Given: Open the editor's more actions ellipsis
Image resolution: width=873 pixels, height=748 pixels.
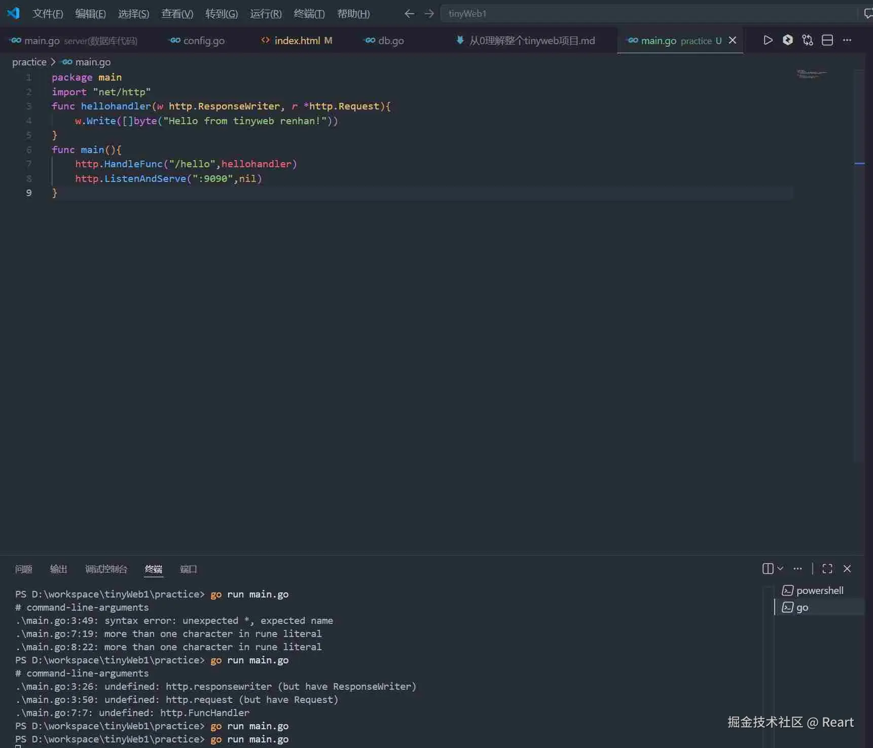Looking at the screenshot, I should coord(847,40).
